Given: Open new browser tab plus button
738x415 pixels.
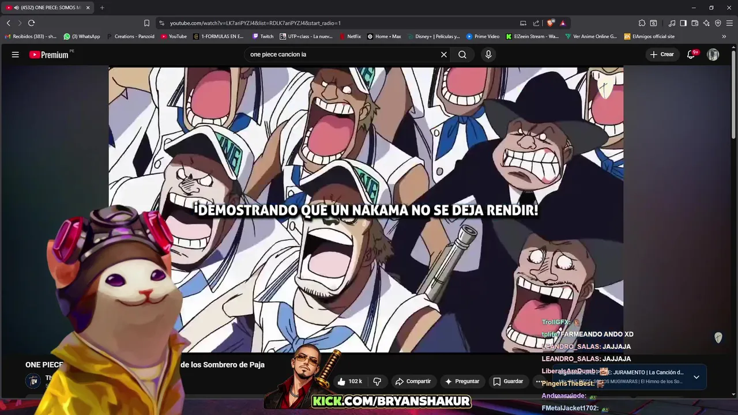Looking at the screenshot, I should click(x=102, y=7).
